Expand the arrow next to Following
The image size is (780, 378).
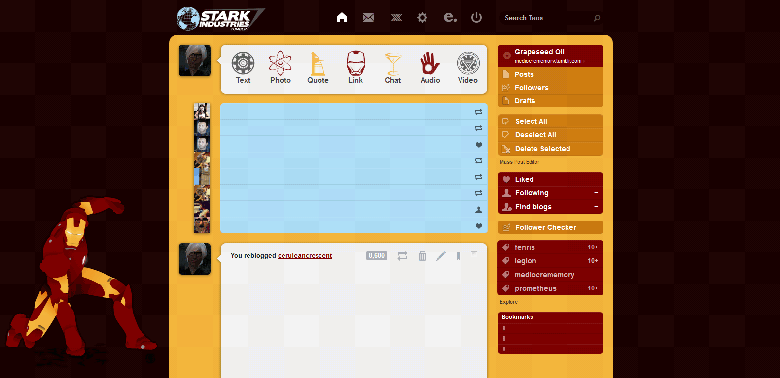click(x=596, y=193)
